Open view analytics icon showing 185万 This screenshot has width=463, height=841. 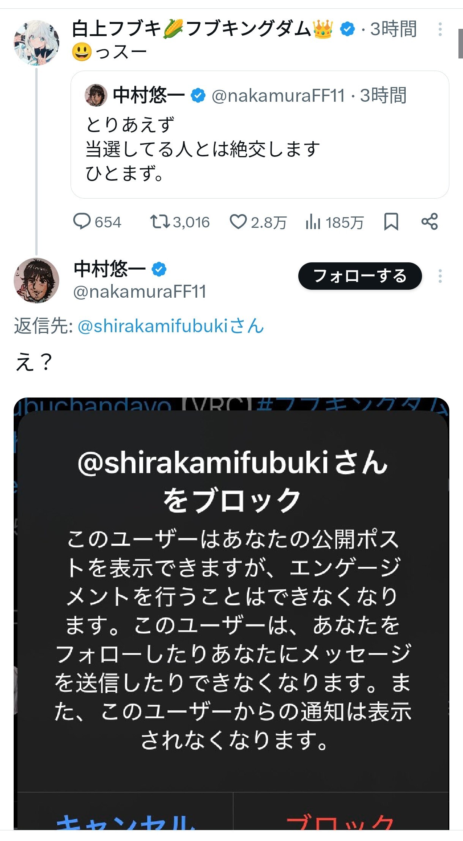coord(313,222)
